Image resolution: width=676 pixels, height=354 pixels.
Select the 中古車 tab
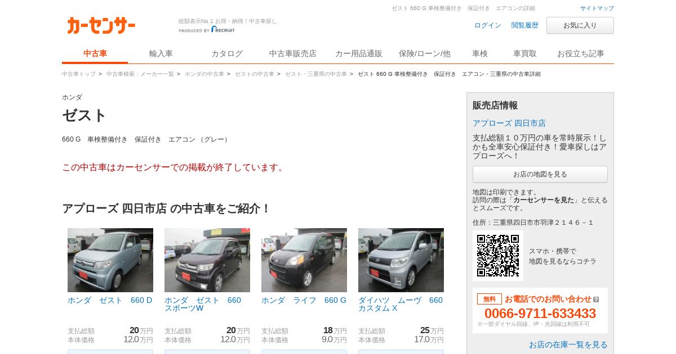(x=95, y=53)
